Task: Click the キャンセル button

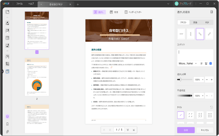Action: pos(205,130)
